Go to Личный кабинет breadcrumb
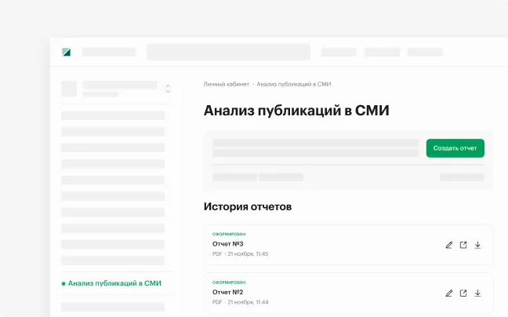This screenshot has height=317, width=508. tap(226, 84)
